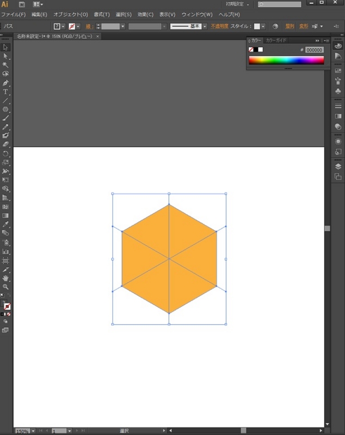Viewport: 345px width, 435px height.
Task: Select the Type tool
Action: 5,92
